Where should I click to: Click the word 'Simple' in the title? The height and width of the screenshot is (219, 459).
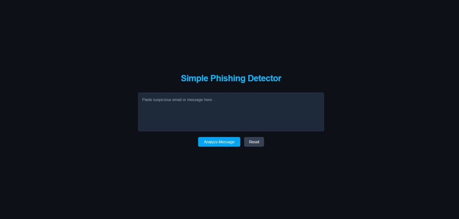point(194,78)
